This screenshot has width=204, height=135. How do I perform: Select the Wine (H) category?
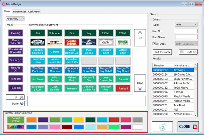[16, 79]
